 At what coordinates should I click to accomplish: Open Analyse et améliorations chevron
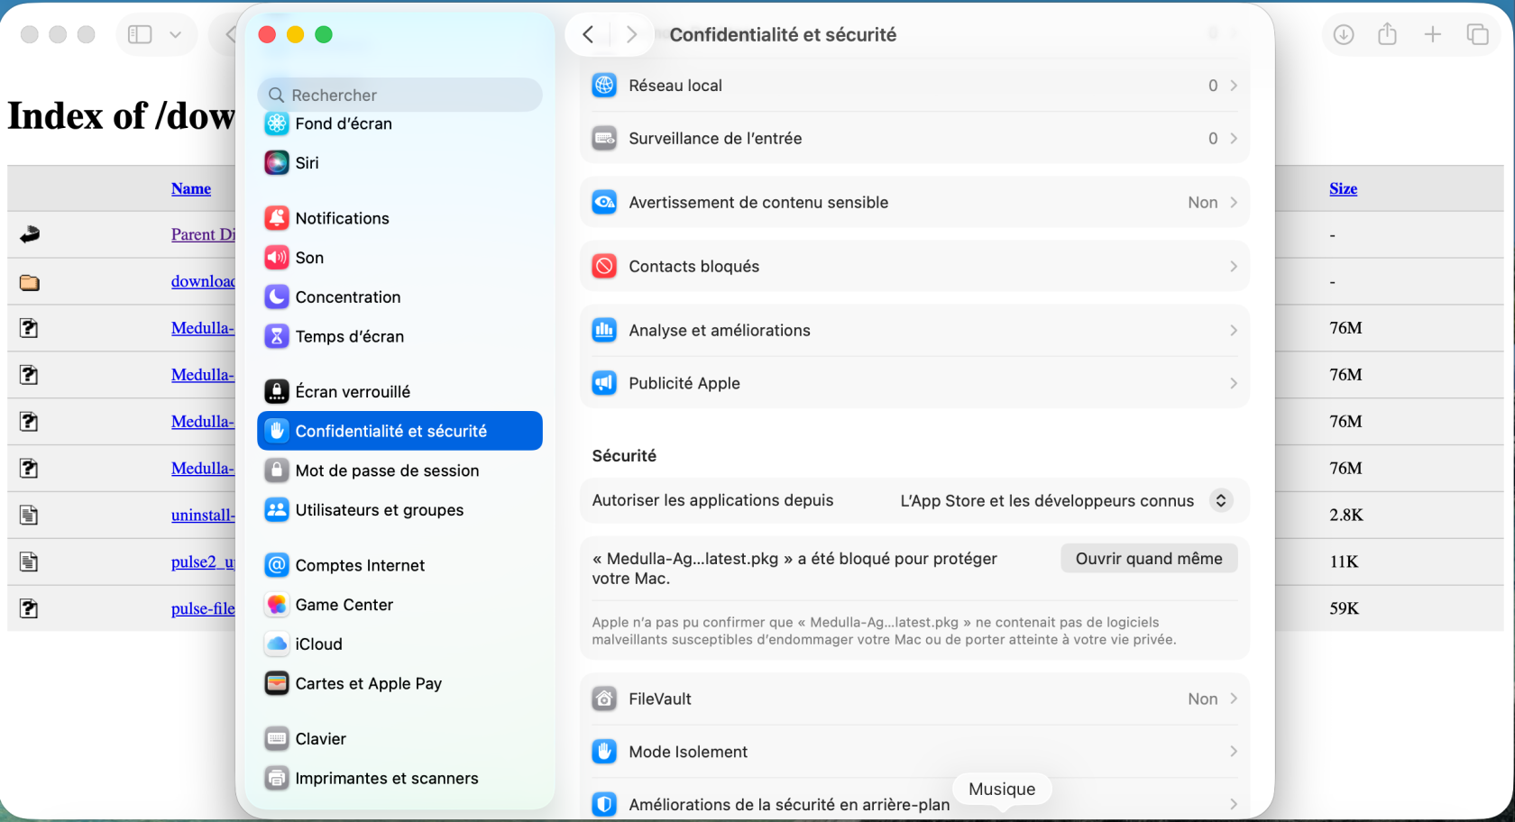[x=1234, y=331]
